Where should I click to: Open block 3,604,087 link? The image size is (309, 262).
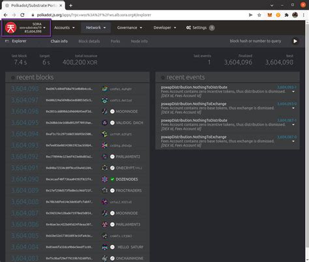point(25,213)
